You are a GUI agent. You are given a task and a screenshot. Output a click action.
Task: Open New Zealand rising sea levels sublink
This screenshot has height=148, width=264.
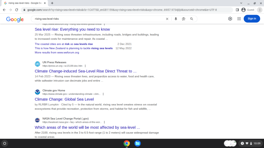[74, 48]
